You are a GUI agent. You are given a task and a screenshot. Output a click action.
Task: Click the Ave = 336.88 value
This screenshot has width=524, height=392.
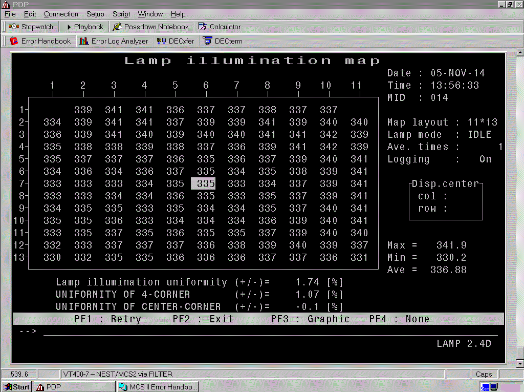[x=448, y=270]
